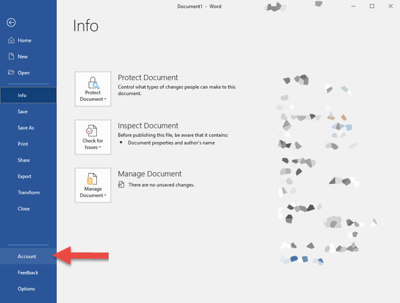The image size is (400, 303).
Task: Click the back arrow circle icon
Action: point(11,22)
